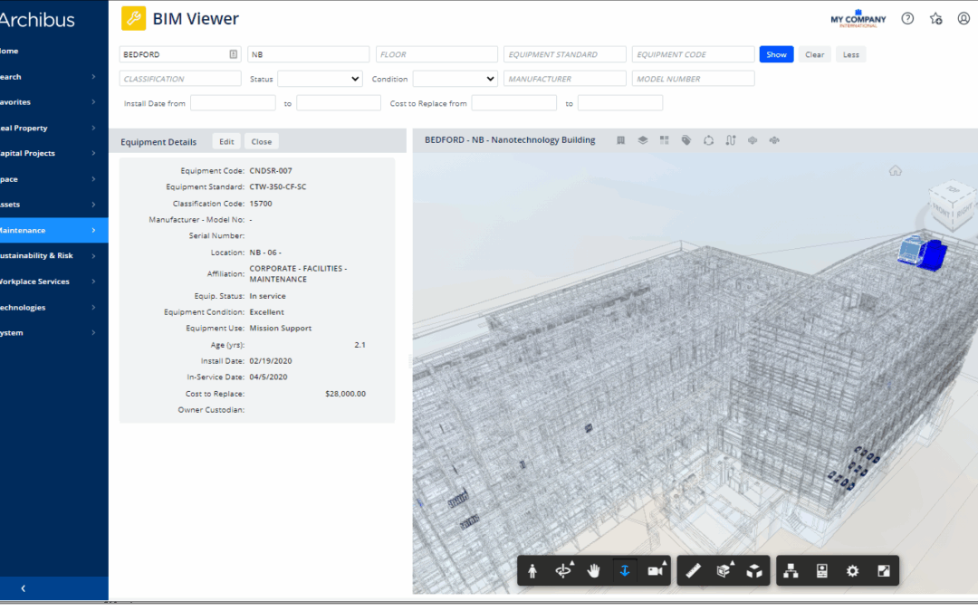Open the Model browser hierarchy icon
This screenshot has height=611, width=978.
(791, 570)
